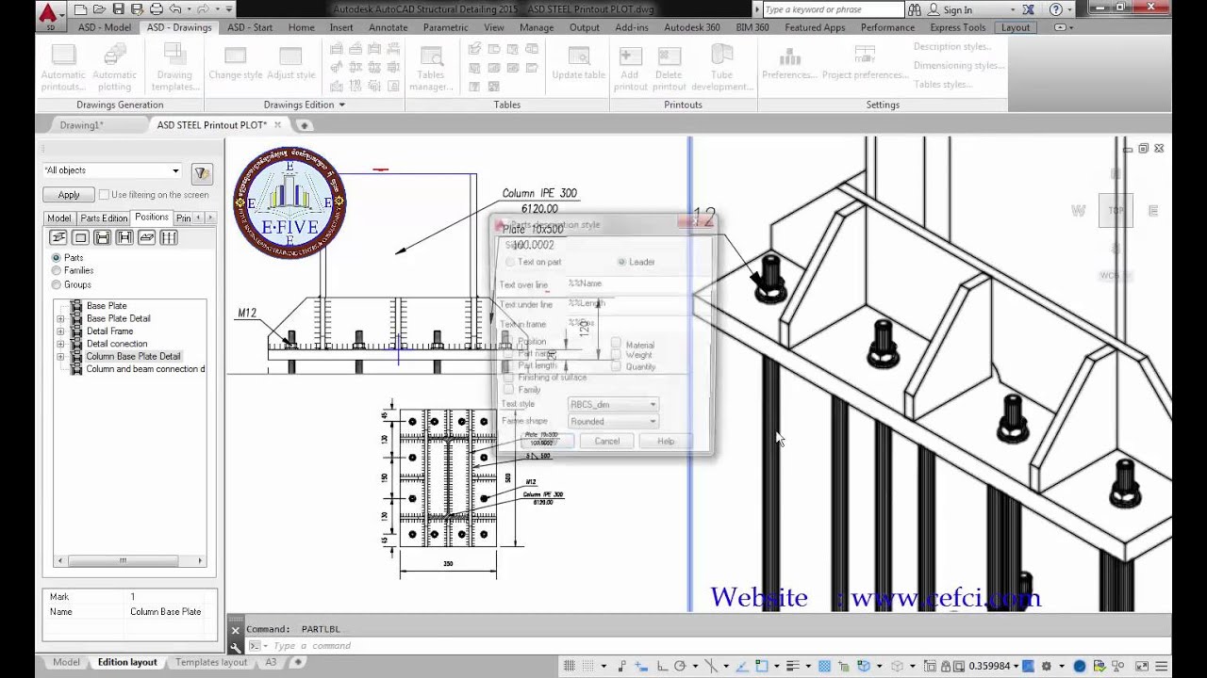Select the Parts radio button
Viewport: 1207px width, 678px height.
pyautogui.click(x=57, y=258)
